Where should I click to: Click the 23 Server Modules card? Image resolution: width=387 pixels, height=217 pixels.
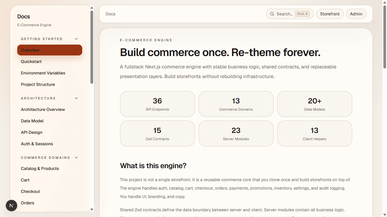236,134
